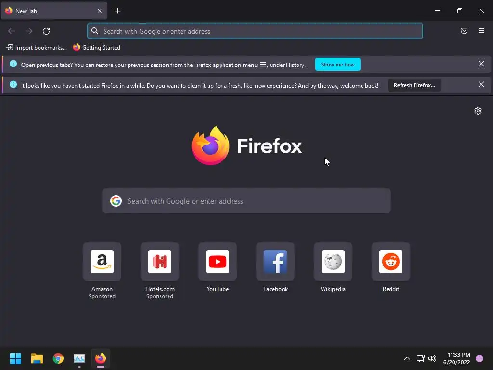Image resolution: width=493 pixels, height=370 pixels.
Task: Open network status in system tray
Action: (x=420, y=358)
